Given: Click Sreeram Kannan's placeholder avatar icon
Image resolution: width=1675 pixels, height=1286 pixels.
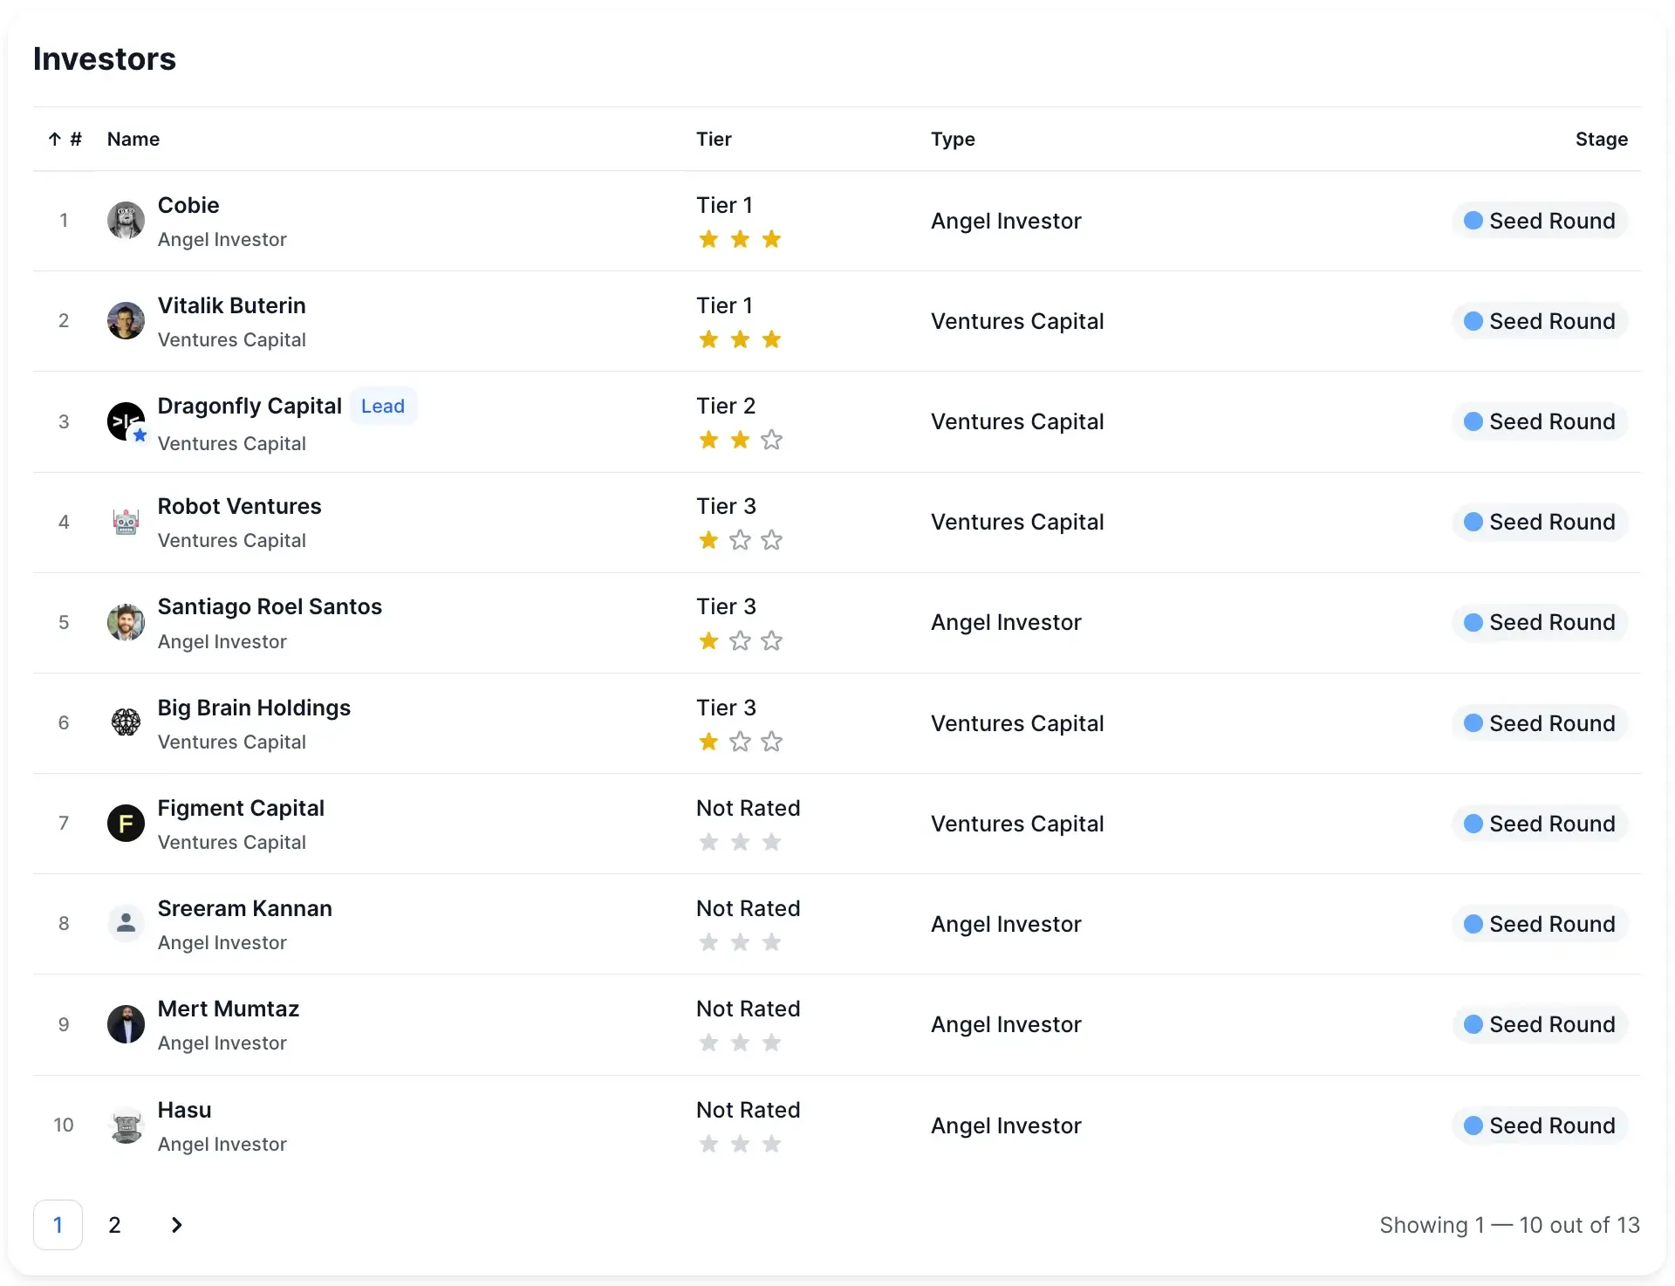Looking at the screenshot, I should pyautogui.click(x=126, y=923).
